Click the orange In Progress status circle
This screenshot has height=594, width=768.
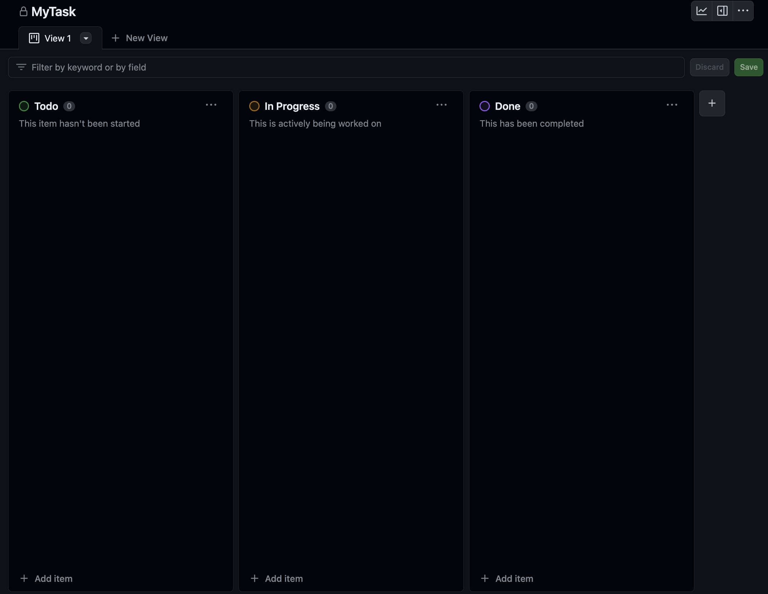tap(254, 106)
